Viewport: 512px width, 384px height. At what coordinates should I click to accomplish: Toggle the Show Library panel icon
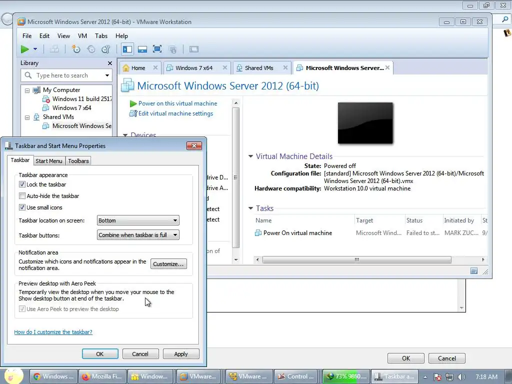pos(127,49)
